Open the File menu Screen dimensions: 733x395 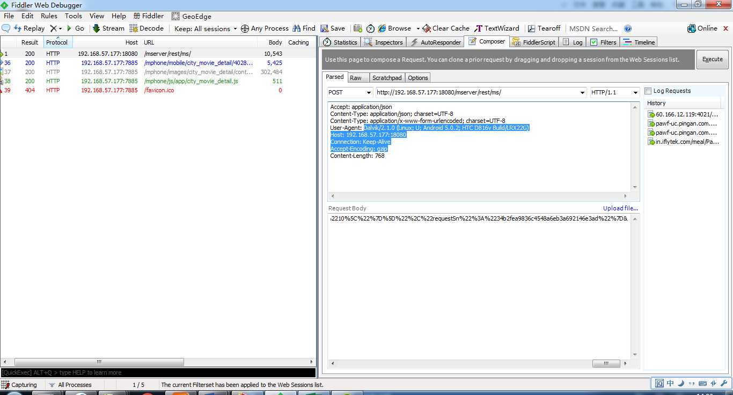coord(9,16)
